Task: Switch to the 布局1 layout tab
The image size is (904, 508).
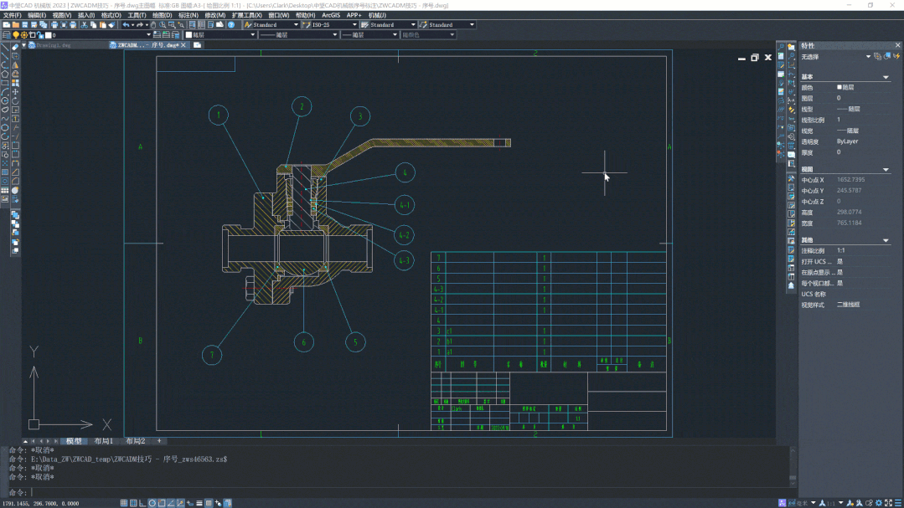Action: click(103, 441)
